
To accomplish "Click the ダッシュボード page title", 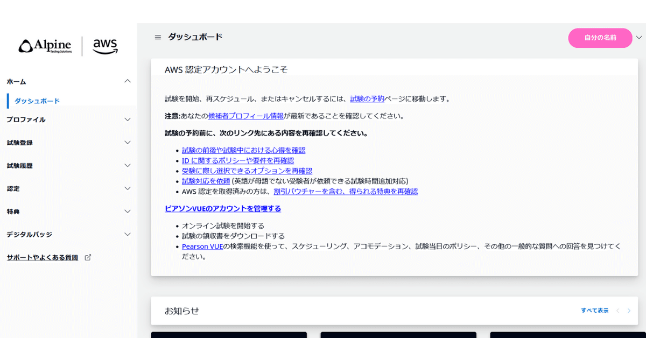I will pos(195,37).
